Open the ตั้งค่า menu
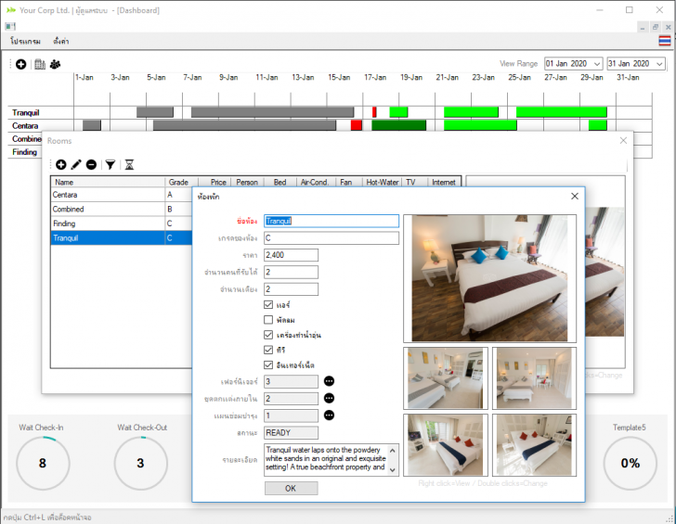This screenshot has height=524, width=676. (60, 42)
